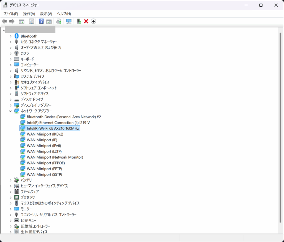Viewport: 284px width, 242px height.
Task: Click the セキュリティ デバイス key icon
Action: coord(17,82)
